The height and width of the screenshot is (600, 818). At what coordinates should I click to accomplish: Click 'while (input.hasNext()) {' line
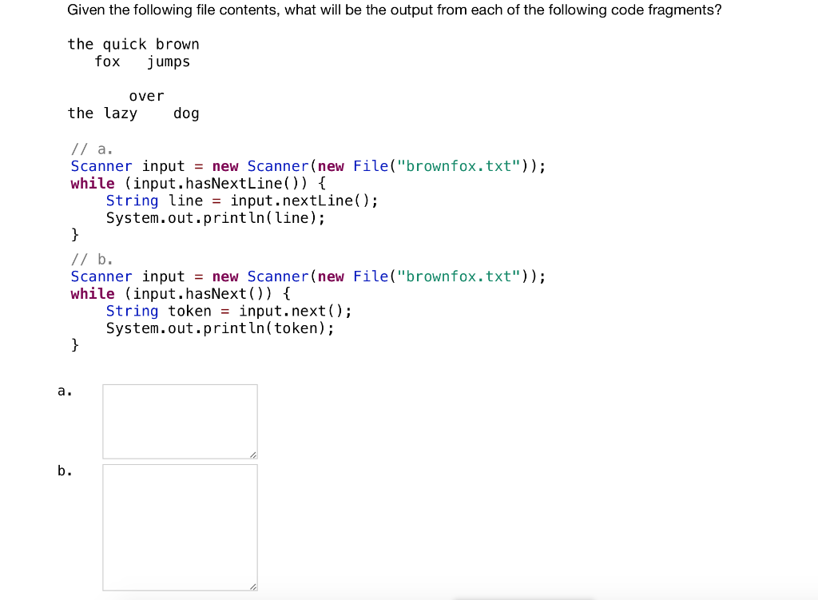[181, 294]
